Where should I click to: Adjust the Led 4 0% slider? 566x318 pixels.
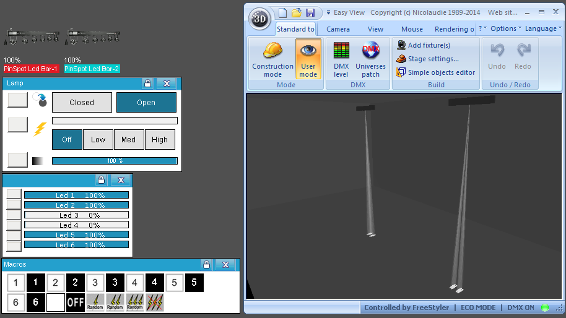pyautogui.click(x=77, y=225)
